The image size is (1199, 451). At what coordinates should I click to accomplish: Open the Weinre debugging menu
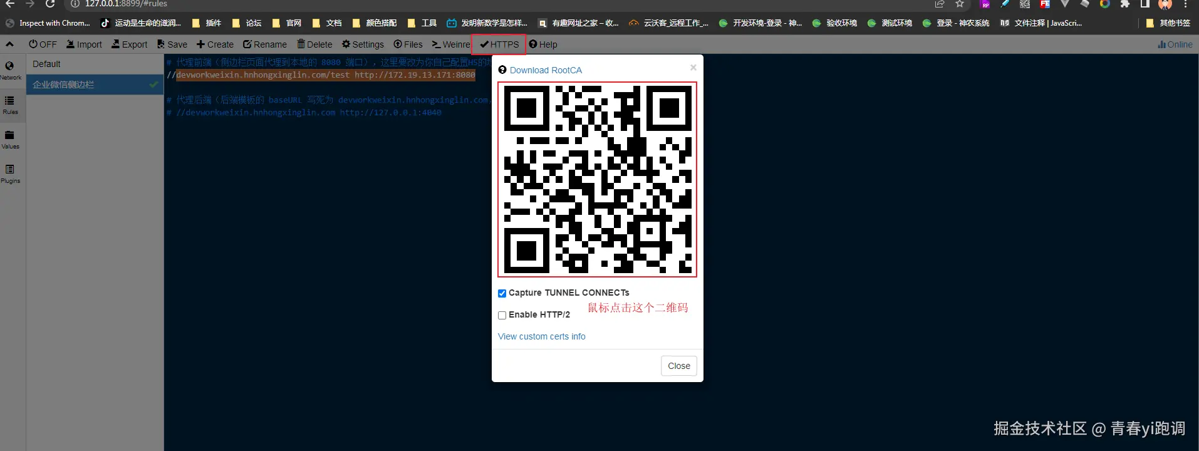coord(451,44)
